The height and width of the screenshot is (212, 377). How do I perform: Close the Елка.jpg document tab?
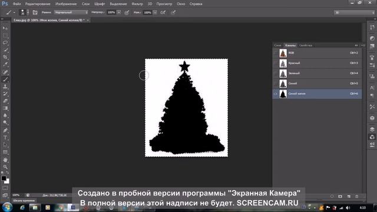88,20
